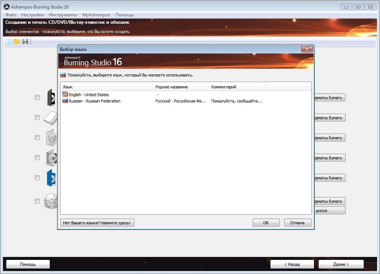This screenshot has width=380, height=274.
Task: Click 'Русский - Российская Фе…' native name cell
Action: point(181,101)
